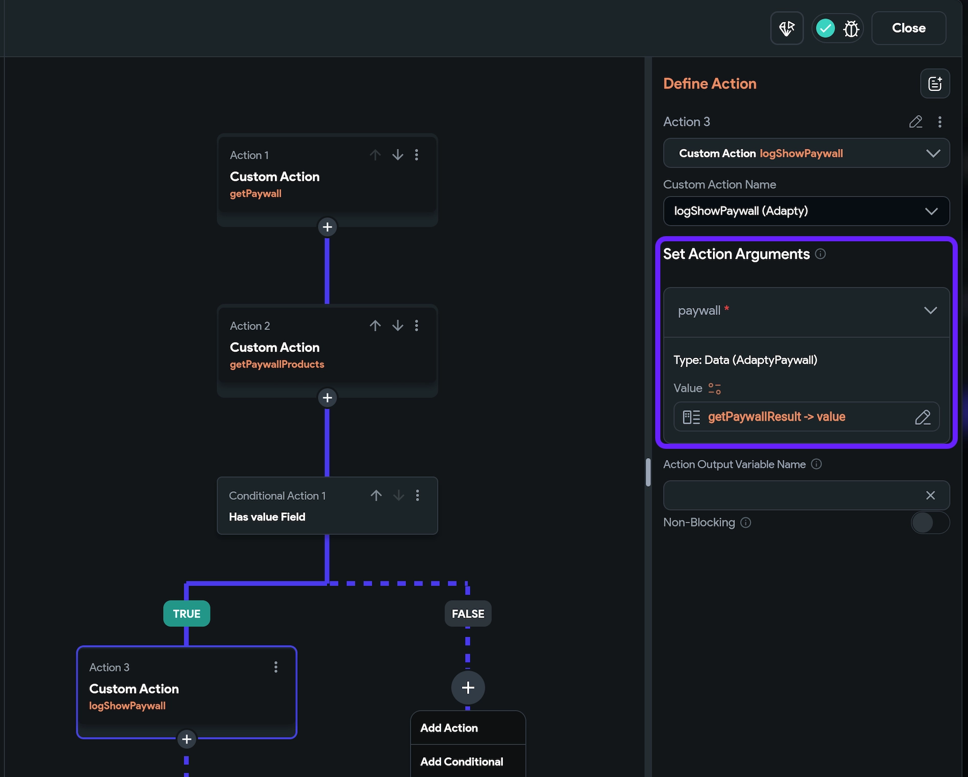Select the TRUE branch label
This screenshot has height=777, width=968.
[187, 613]
